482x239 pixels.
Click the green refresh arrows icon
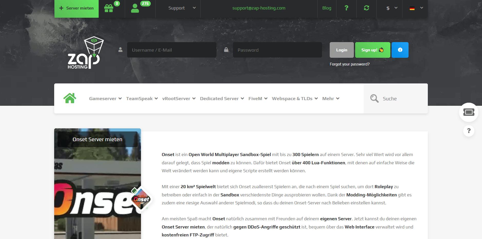366,8
